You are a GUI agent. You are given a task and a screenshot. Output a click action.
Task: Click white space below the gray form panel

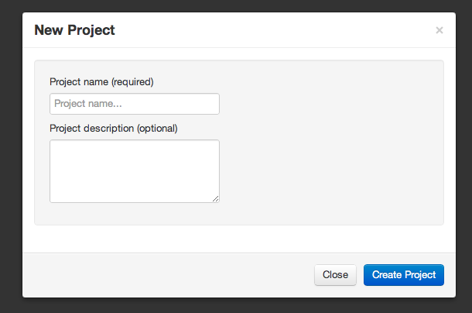click(x=239, y=239)
